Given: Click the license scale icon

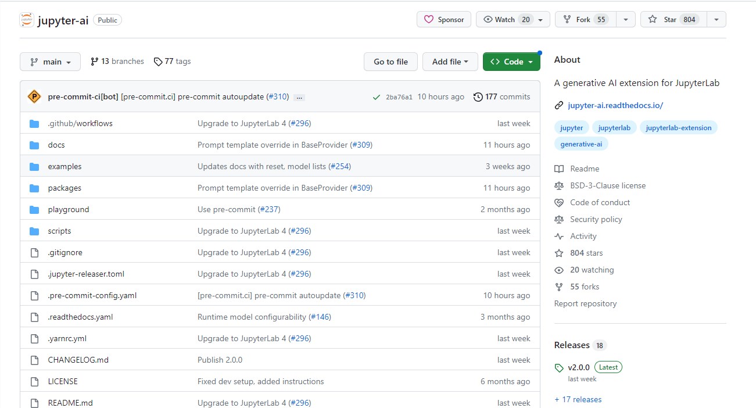Looking at the screenshot, I should (559, 185).
